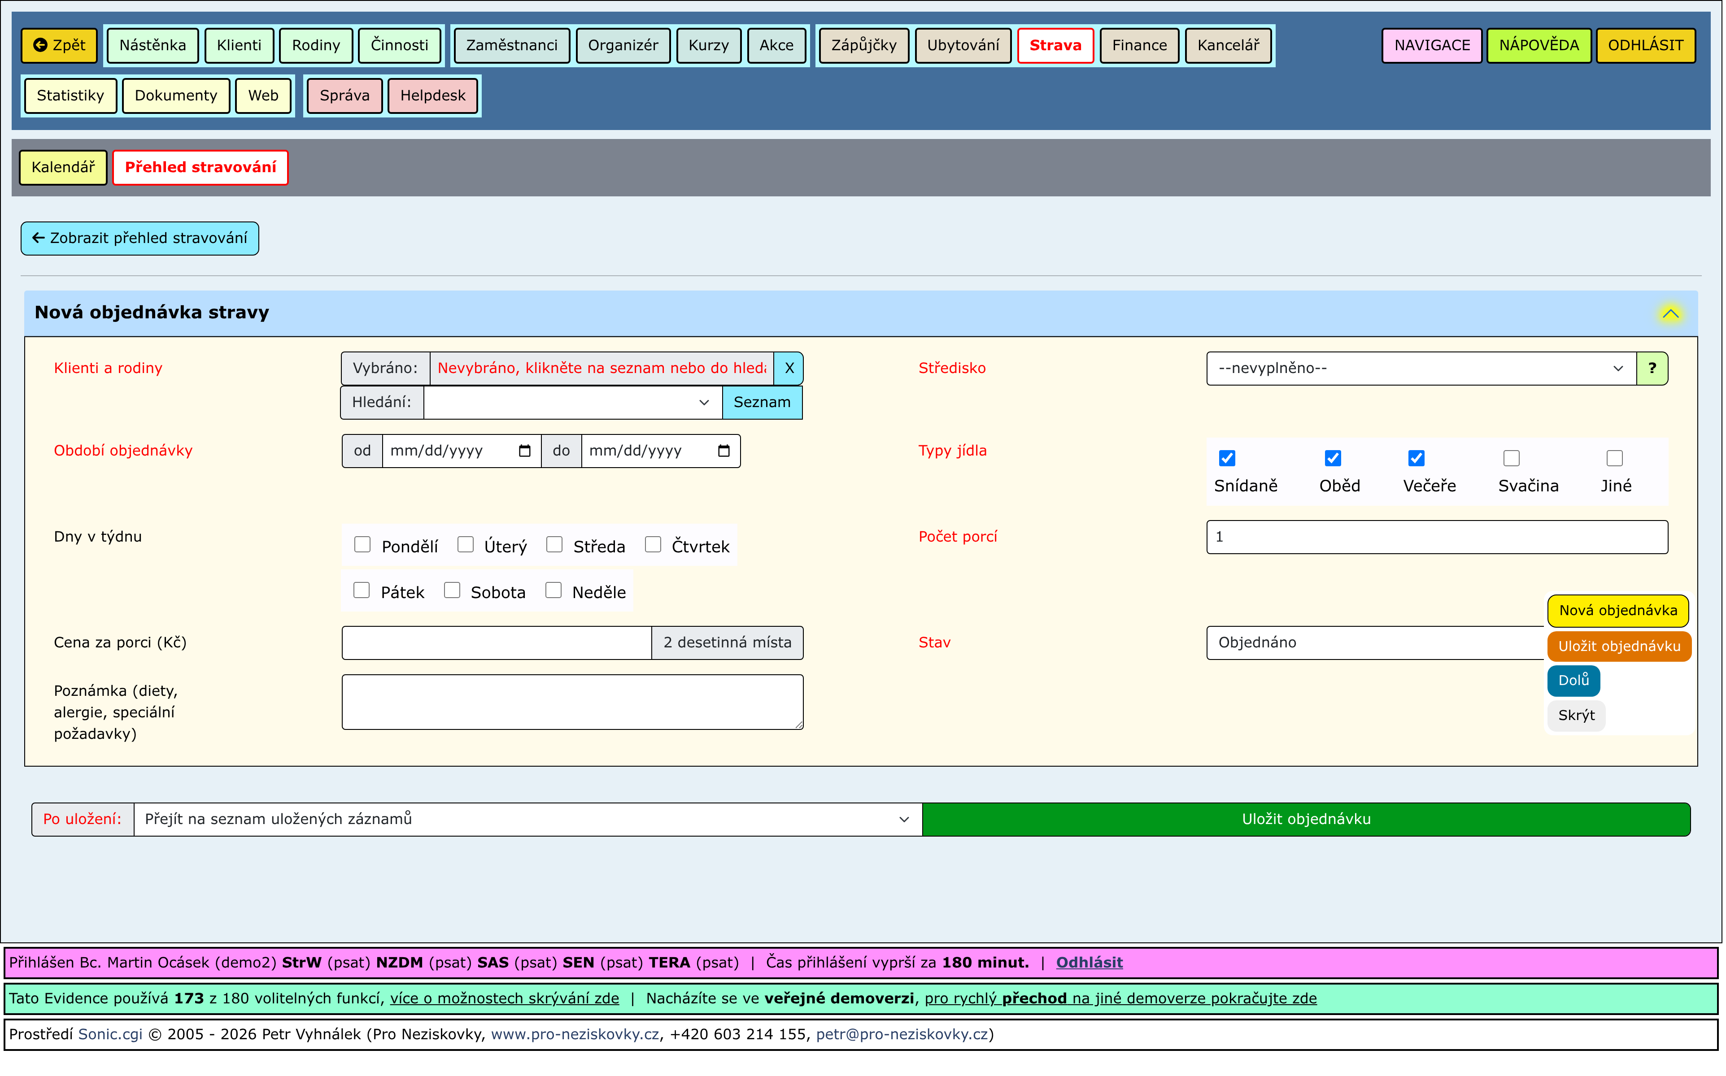
Task: Expand the Hledání client search dropdown
Action: coord(574,403)
